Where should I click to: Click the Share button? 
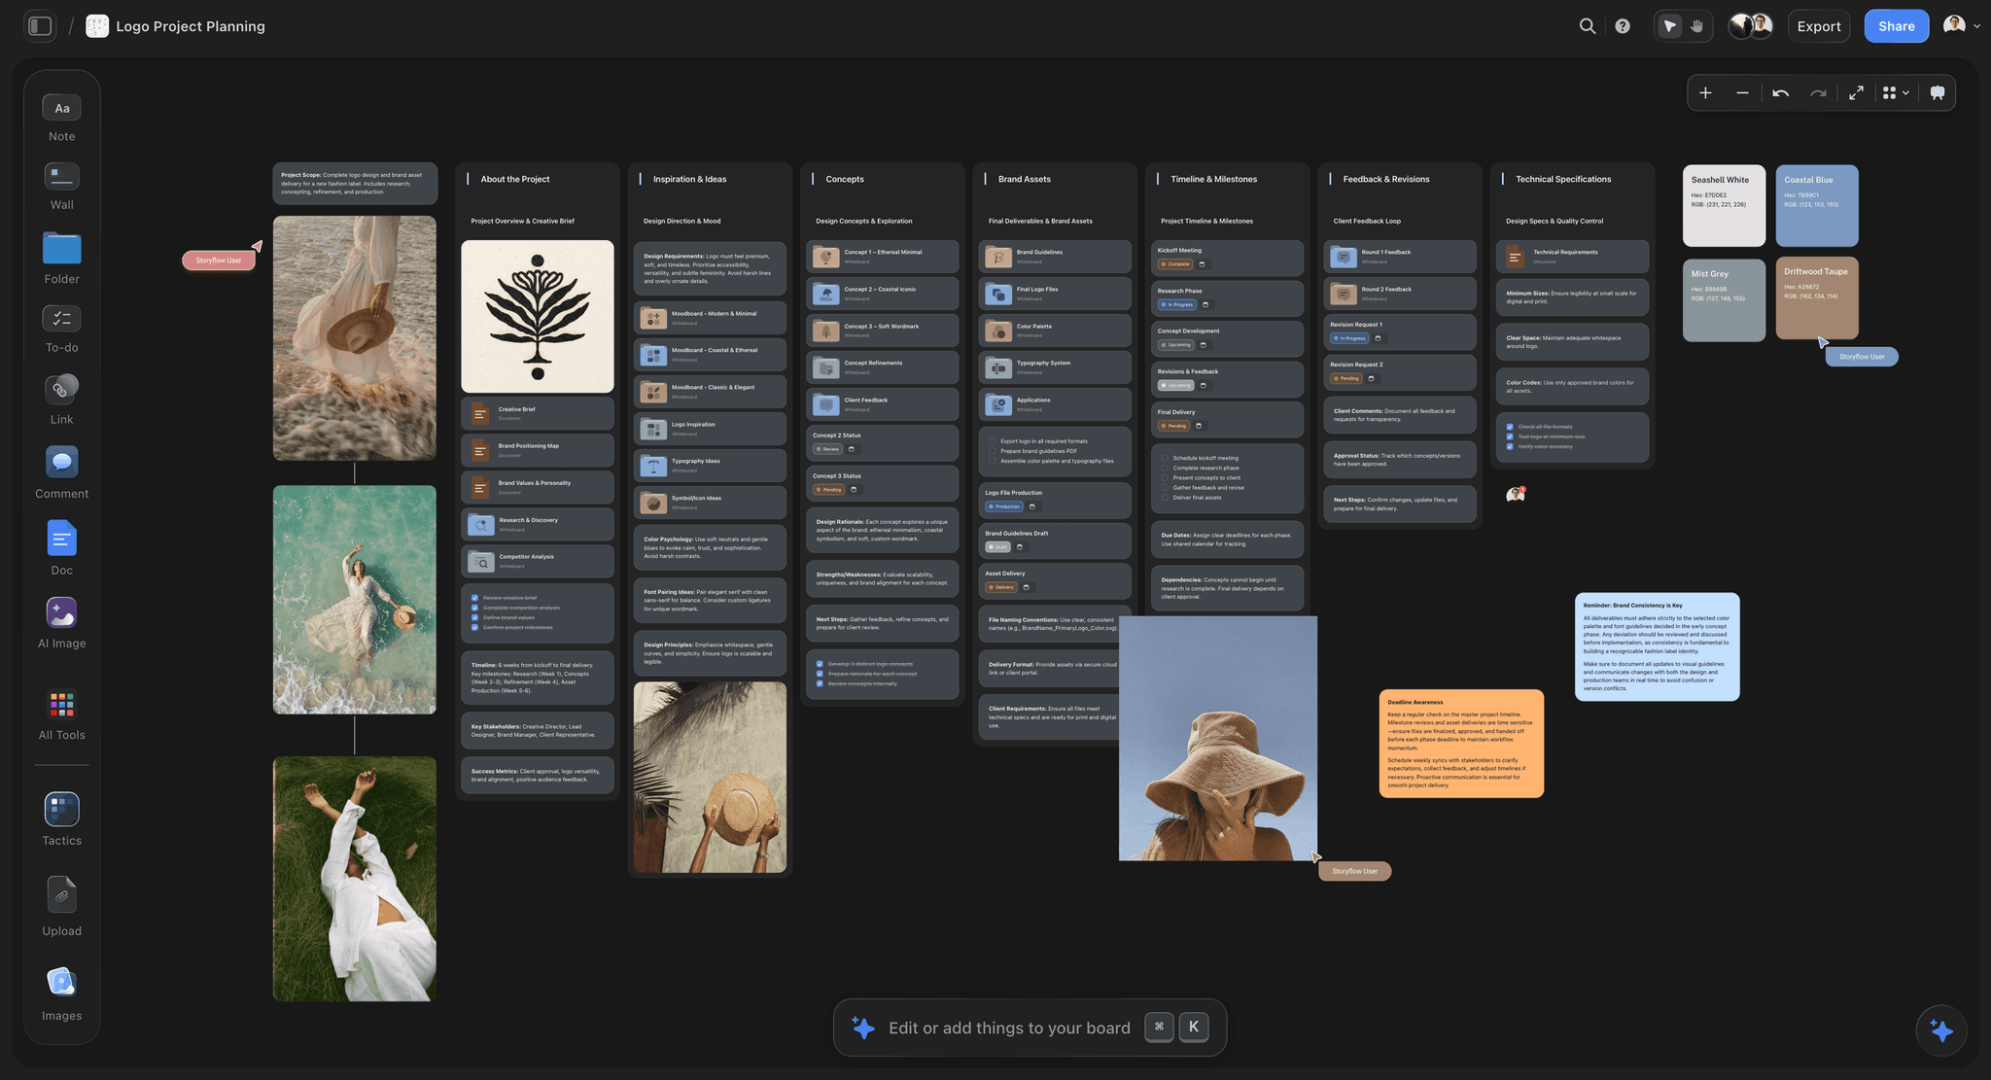click(1896, 26)
